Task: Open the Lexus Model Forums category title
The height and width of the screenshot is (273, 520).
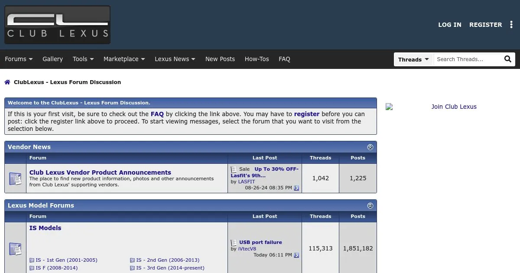Action: (x=41, y=205)
